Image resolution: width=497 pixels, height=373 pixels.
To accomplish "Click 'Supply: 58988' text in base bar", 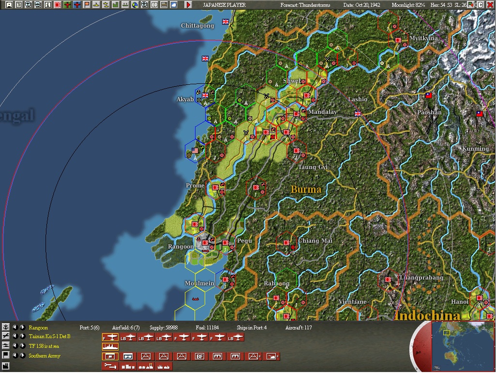I will [x=164, y=327].
